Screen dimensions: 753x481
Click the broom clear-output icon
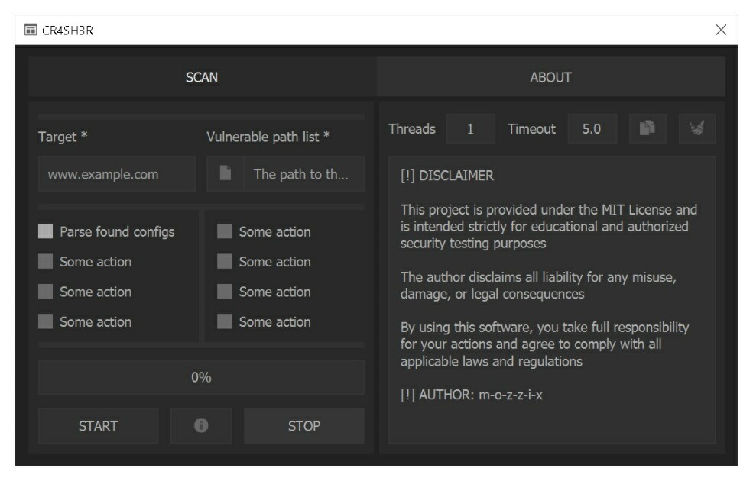click(x=697, y=128)
